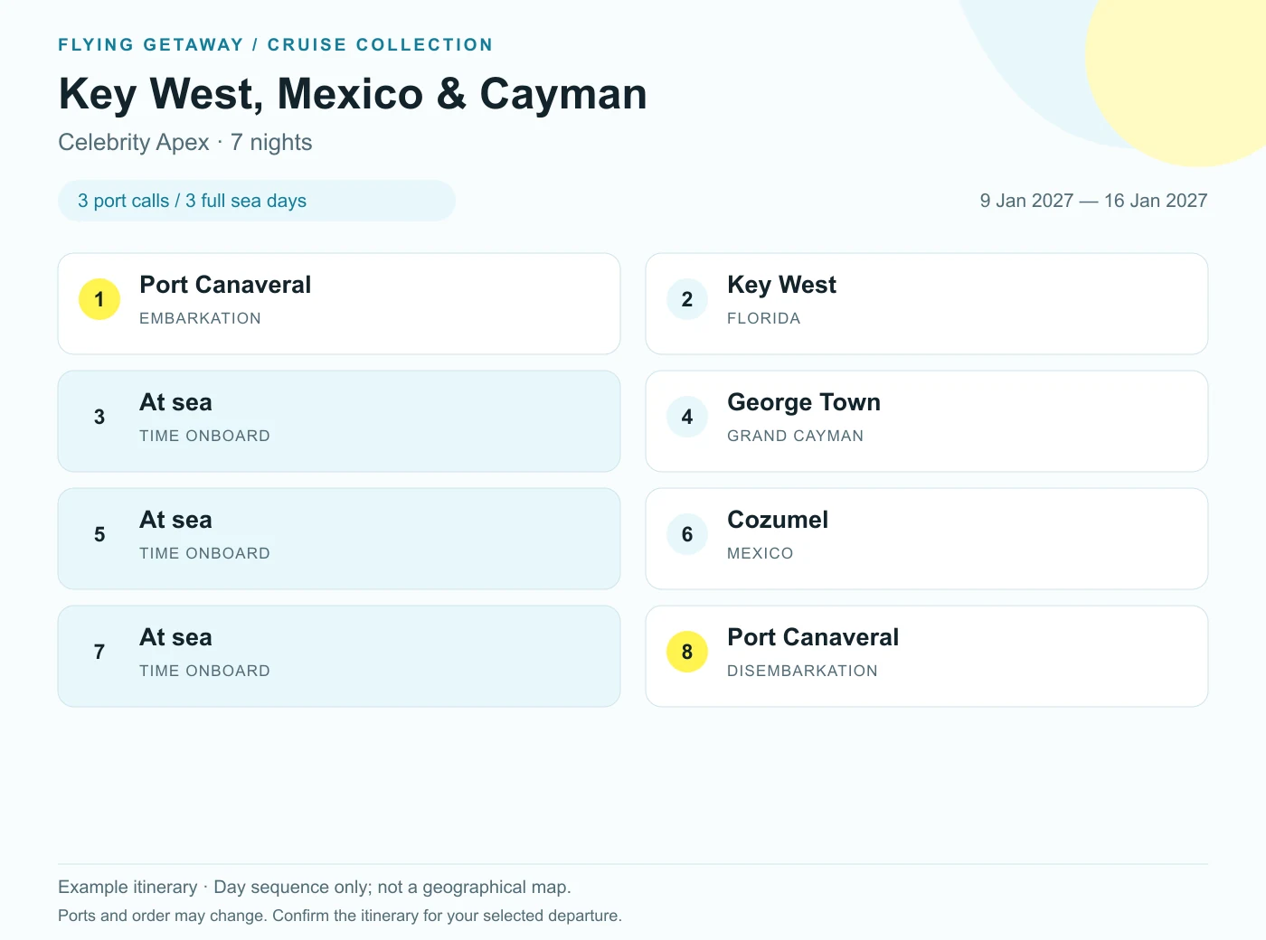Click the 'GRAND CAYMAN' label

pos(796,436)
